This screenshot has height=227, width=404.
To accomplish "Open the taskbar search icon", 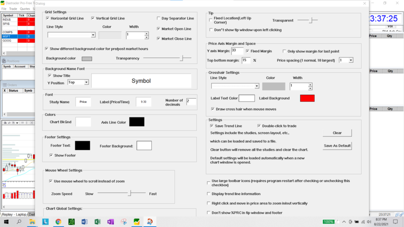I will [x=19, y=222].
